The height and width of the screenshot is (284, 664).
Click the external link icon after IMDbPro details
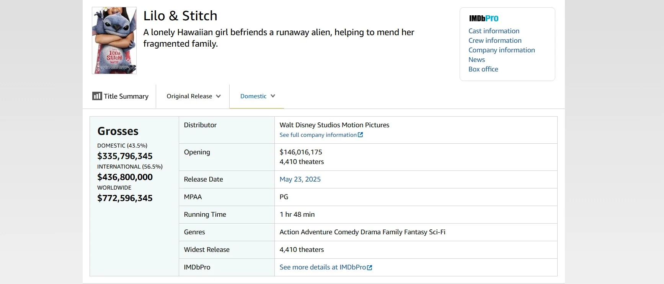[369, 268]
